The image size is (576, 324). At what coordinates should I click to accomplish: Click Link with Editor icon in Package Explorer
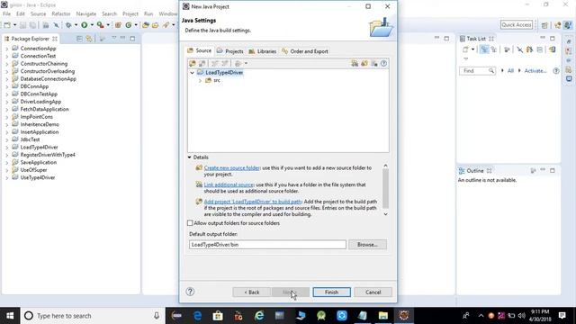(89, 39)
